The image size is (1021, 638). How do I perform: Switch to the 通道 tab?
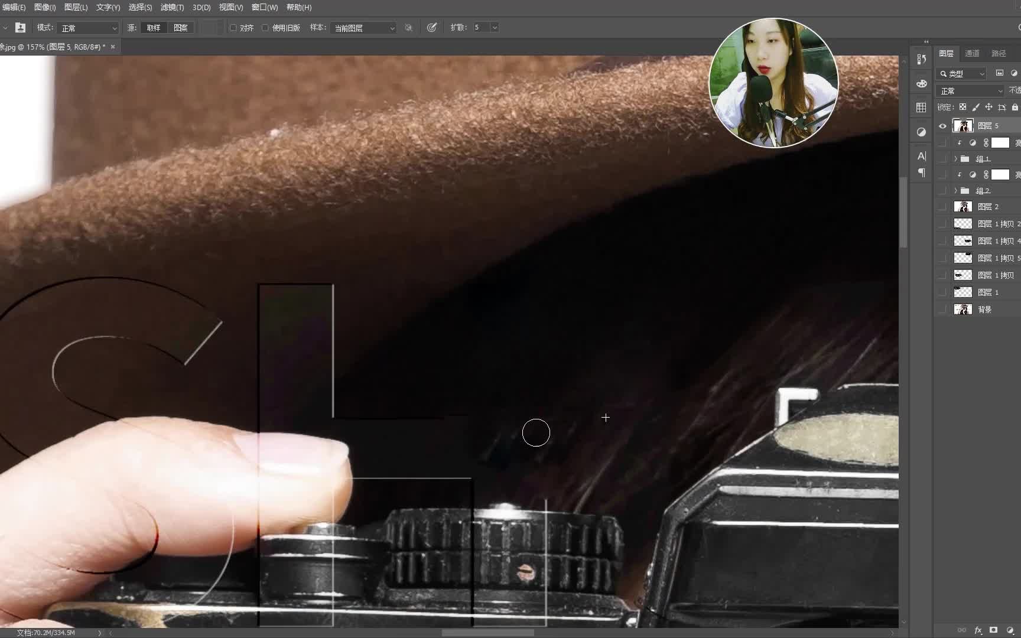(972, 53)
